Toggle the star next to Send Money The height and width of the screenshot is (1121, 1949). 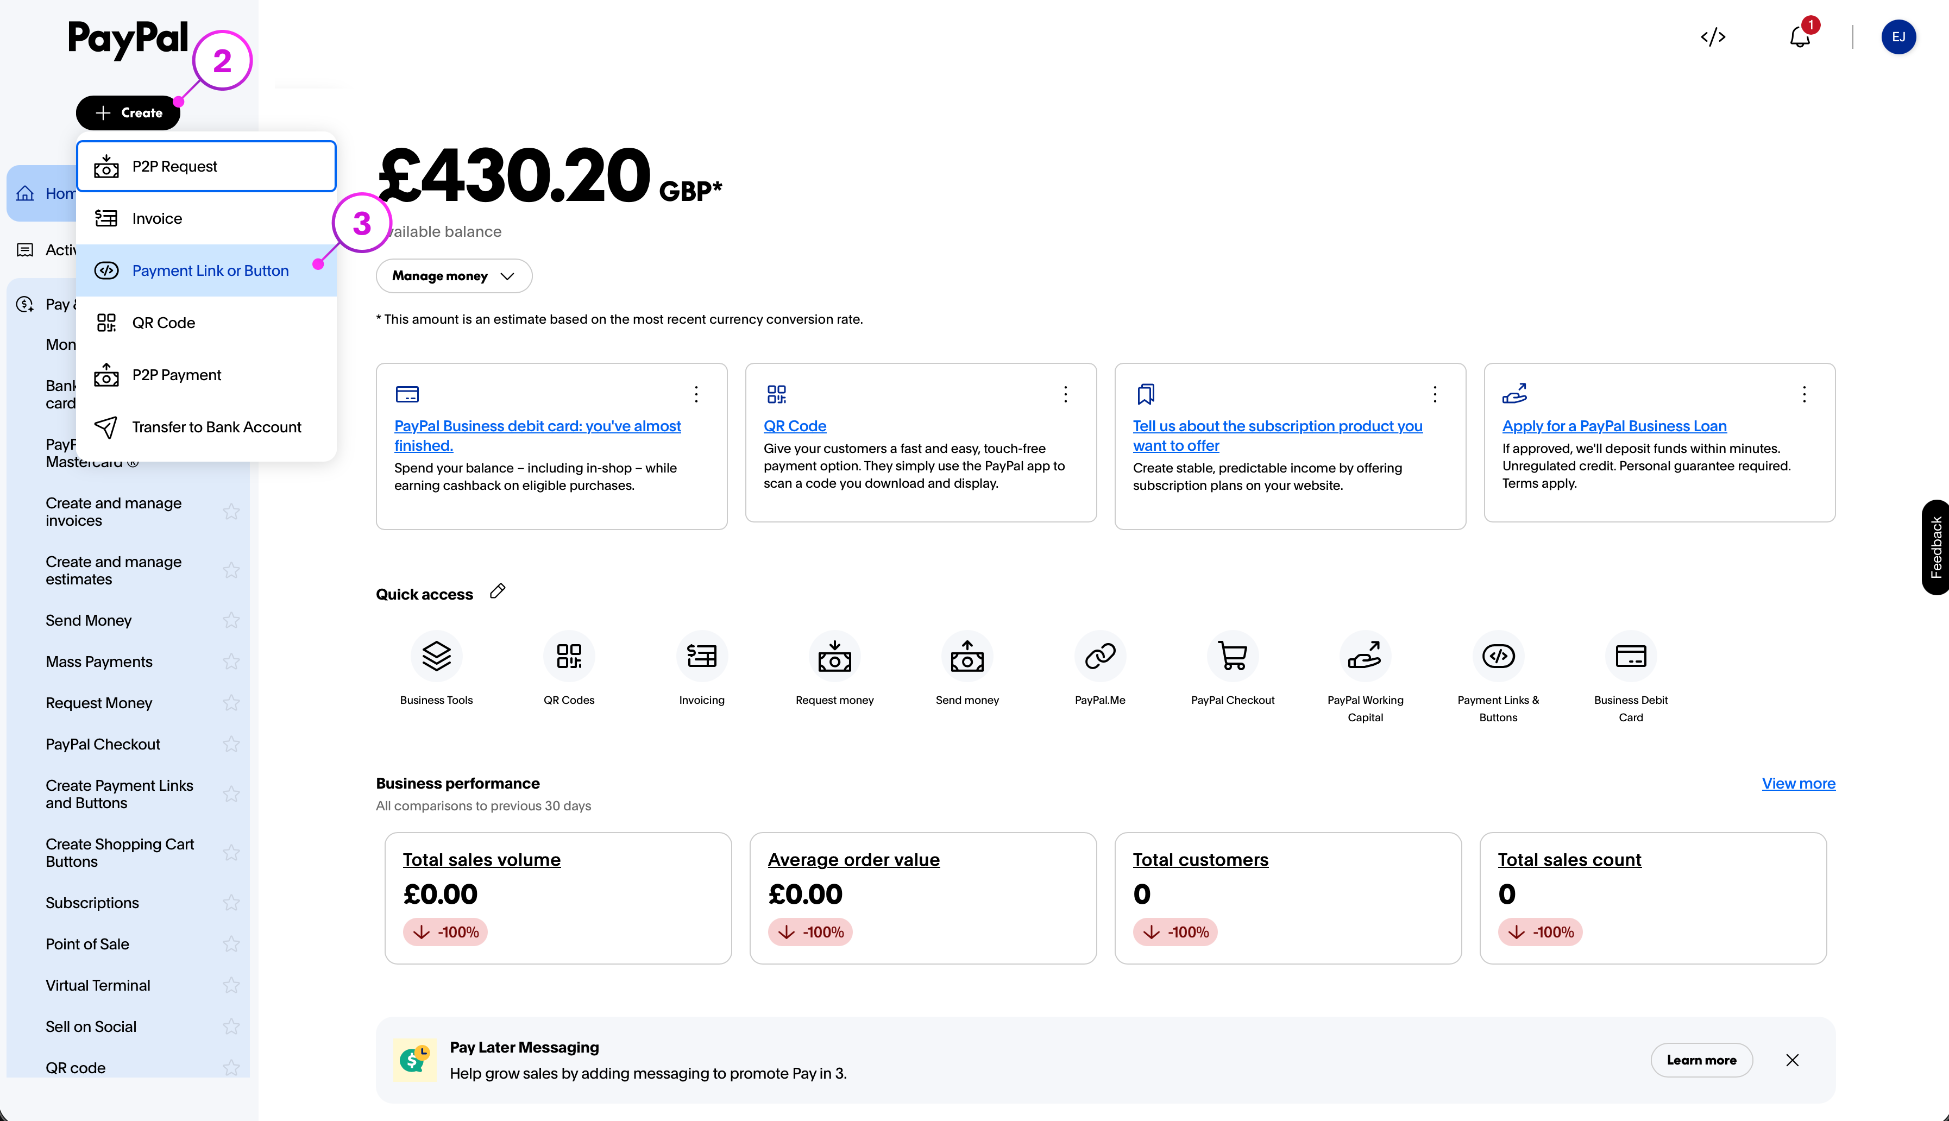click(231, 620)
